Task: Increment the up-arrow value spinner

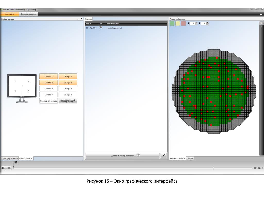Action: click(208, 23)
